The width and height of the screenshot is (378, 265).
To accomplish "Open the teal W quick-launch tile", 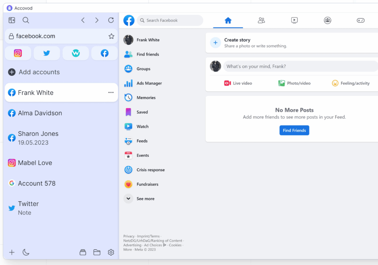I will click(76, 53).
